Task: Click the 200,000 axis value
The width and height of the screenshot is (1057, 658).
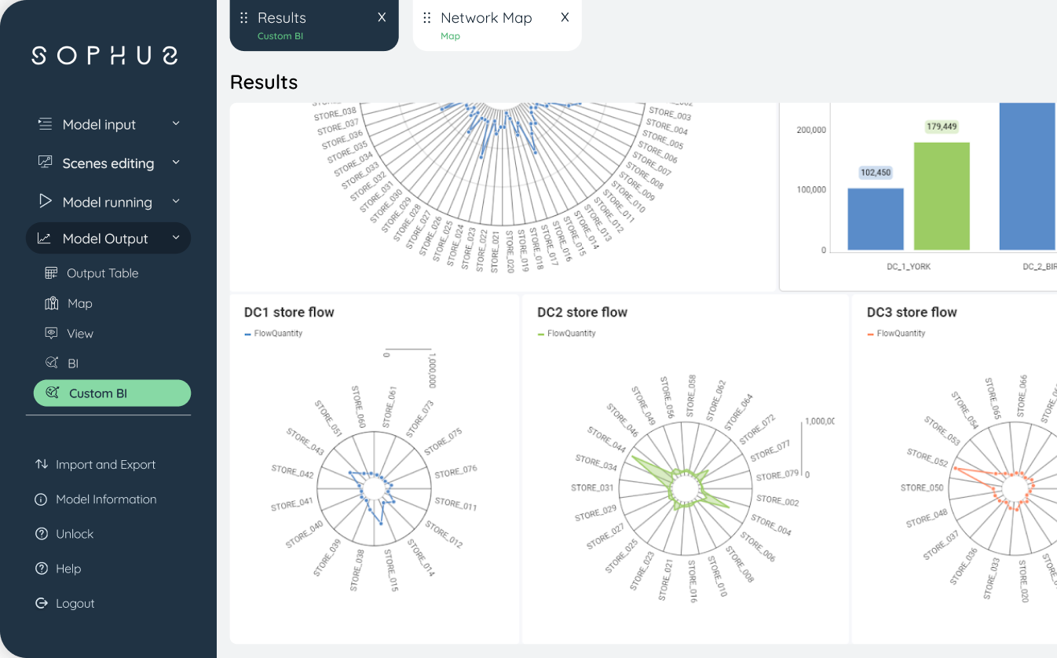Action: tap(811, 130)
